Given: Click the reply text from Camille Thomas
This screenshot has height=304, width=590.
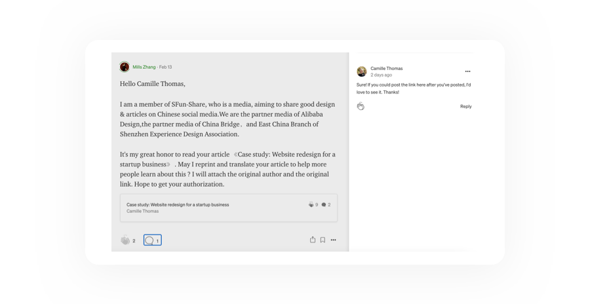Looking at the screenshot, I should [413, 88].
